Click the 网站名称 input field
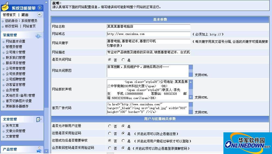This screenshot has height=154, width=272. pyautogui.click(x=148, y=27)
